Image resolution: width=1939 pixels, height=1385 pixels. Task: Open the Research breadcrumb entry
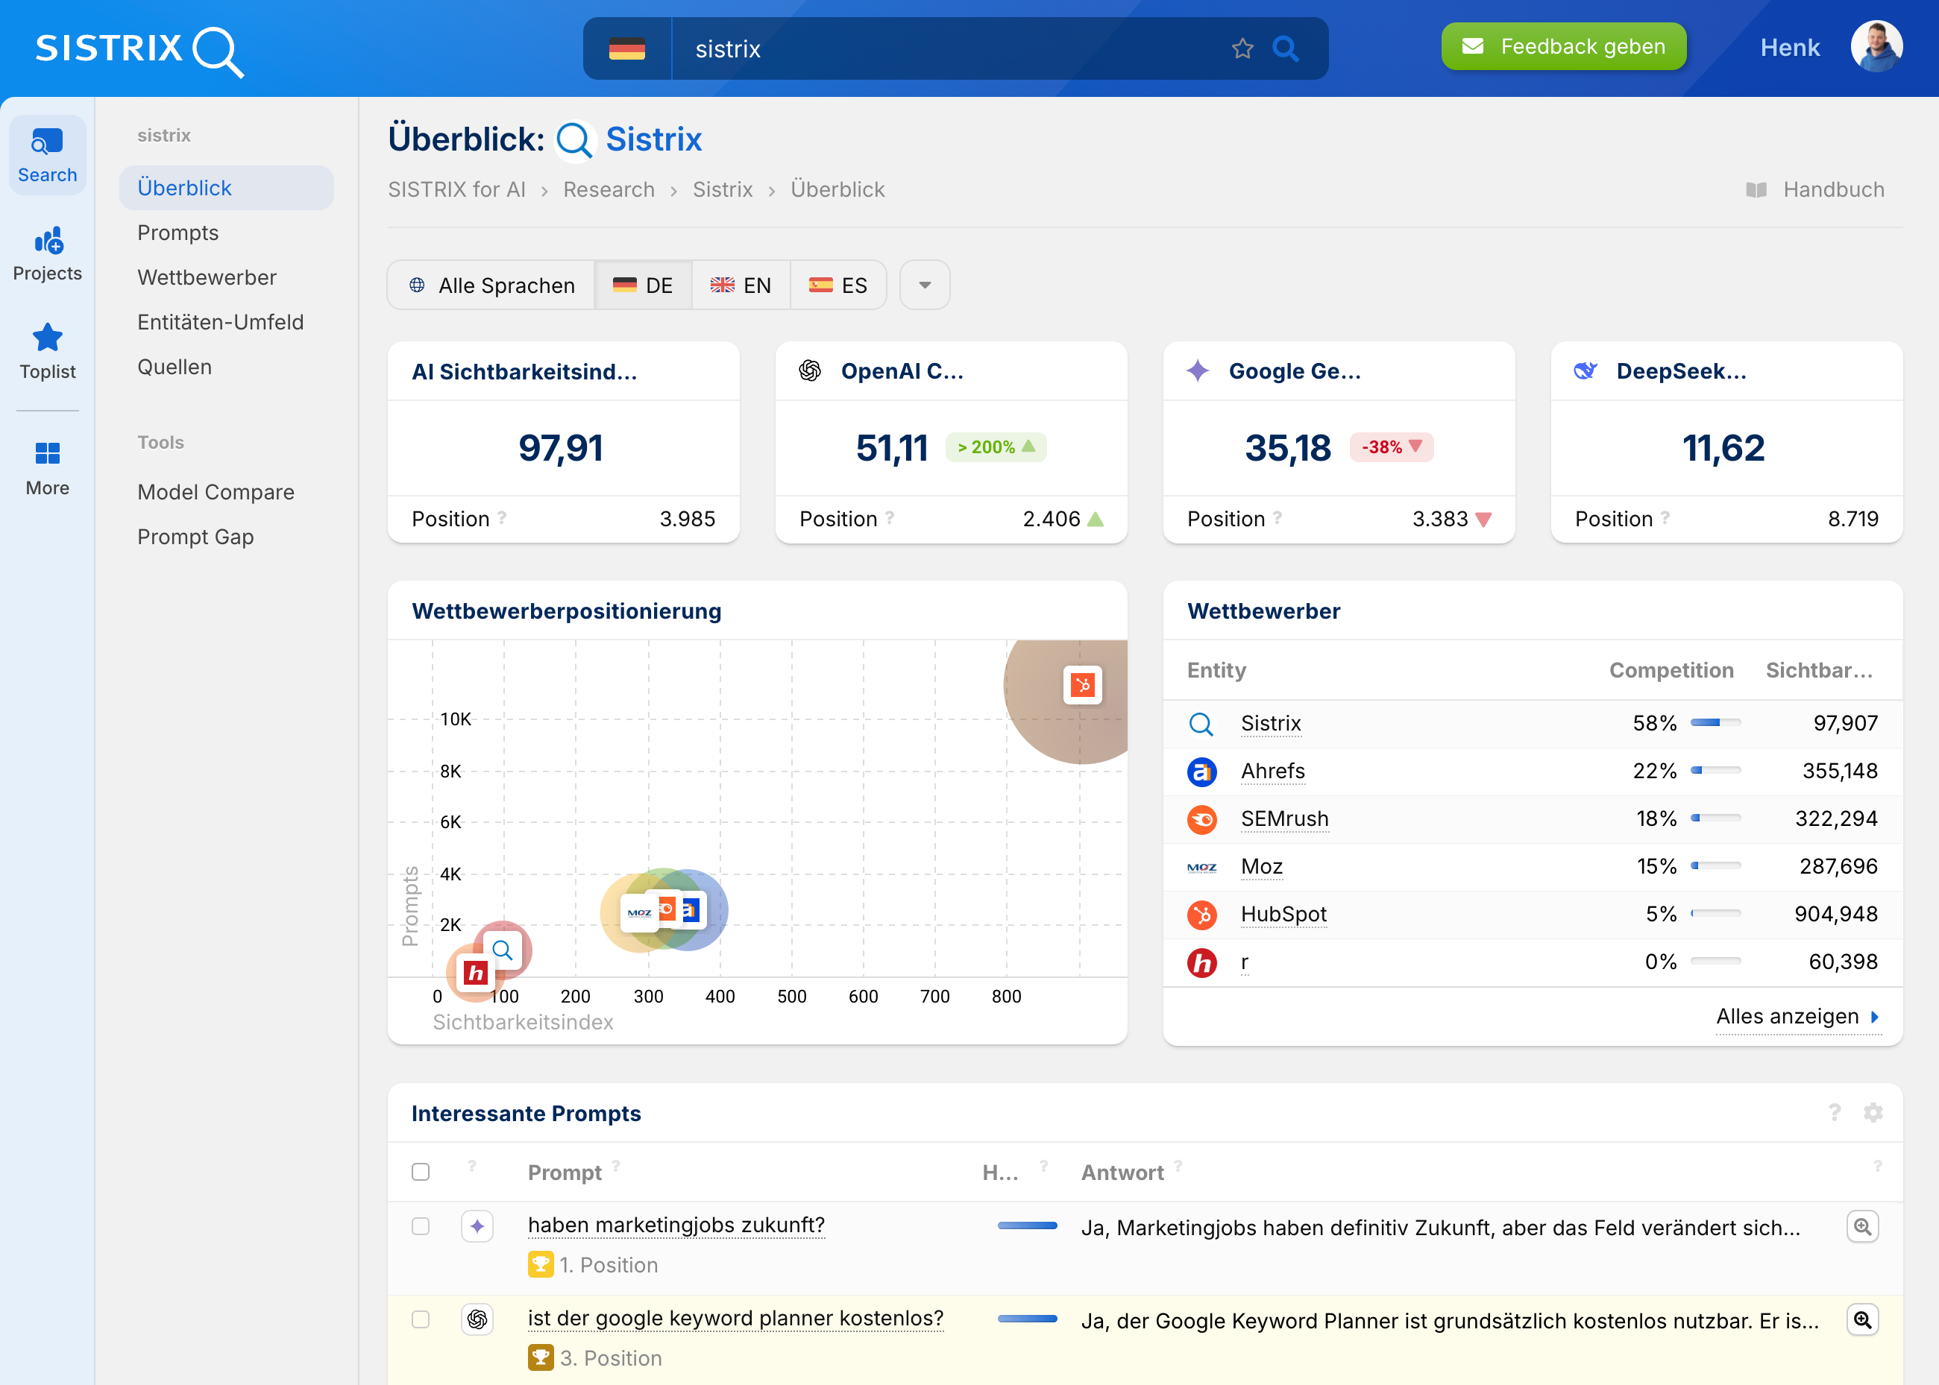[x=607, y=189]
